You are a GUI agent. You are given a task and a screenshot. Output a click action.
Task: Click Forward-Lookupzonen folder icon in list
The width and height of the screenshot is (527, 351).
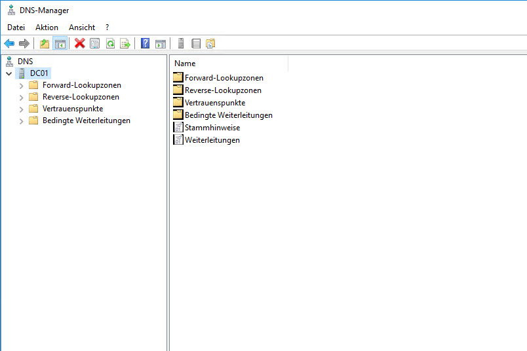click(178, 77)
